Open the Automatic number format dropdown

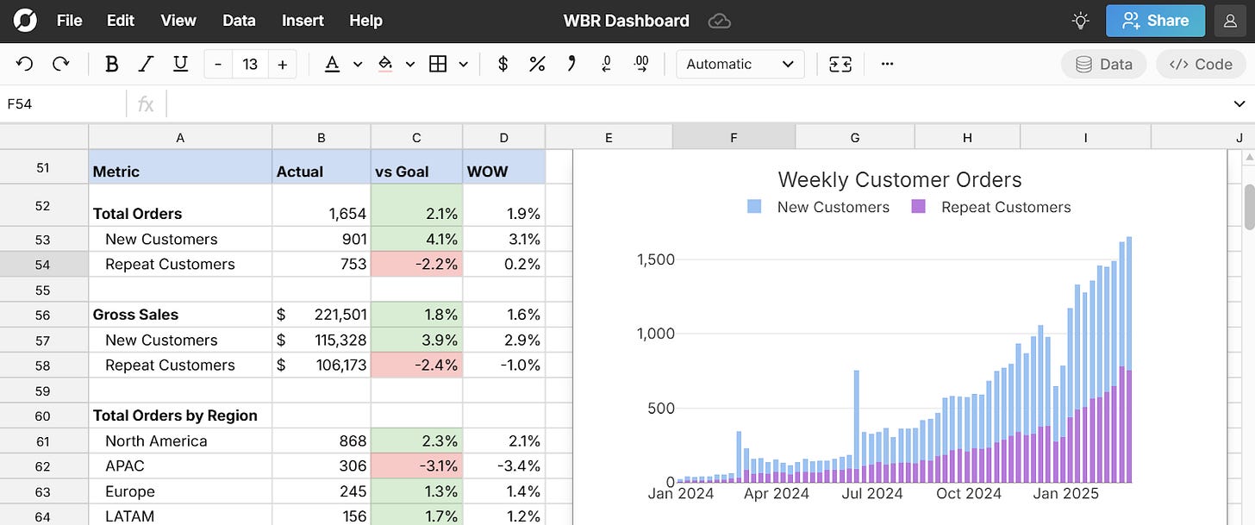click(740, 64)
